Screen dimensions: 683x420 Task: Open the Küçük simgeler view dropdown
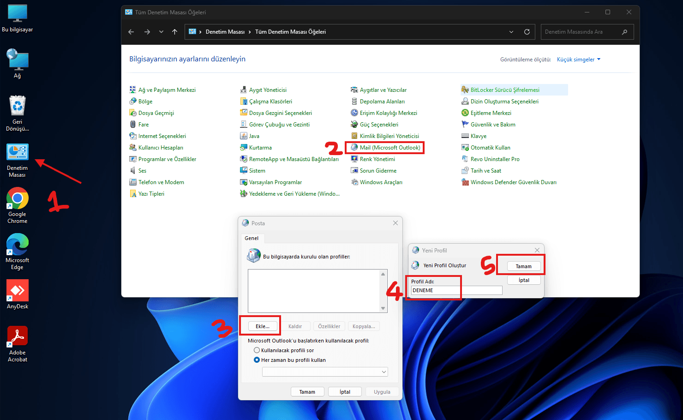pyautogui.click(x=579, y=60)
